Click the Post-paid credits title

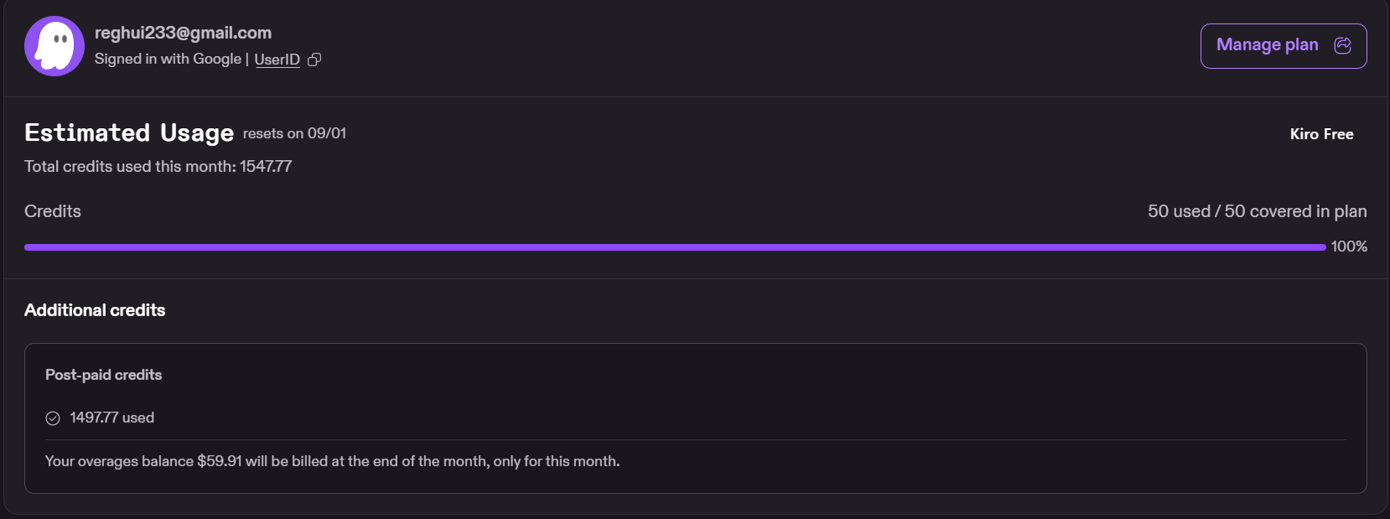click(x=103, y=375)
